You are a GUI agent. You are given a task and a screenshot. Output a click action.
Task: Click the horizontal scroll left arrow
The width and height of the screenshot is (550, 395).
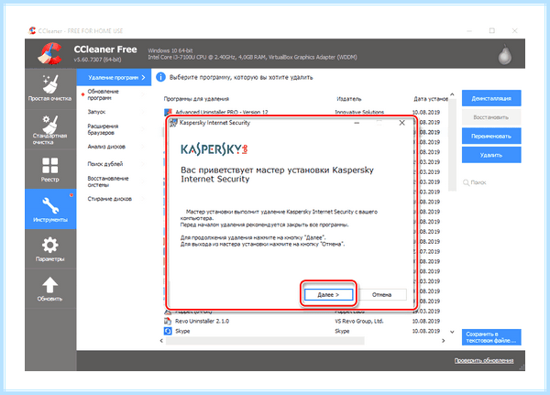tap(161, 341)
